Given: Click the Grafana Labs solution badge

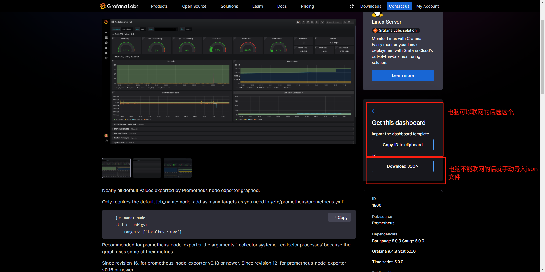Looking at the screenshot, I should 396,31.
